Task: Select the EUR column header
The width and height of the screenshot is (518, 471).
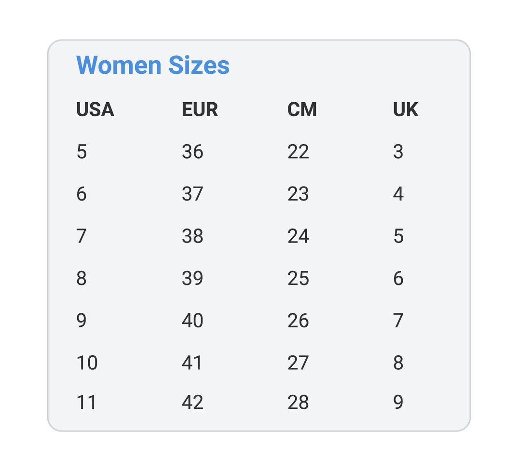Action: (200, 110)
